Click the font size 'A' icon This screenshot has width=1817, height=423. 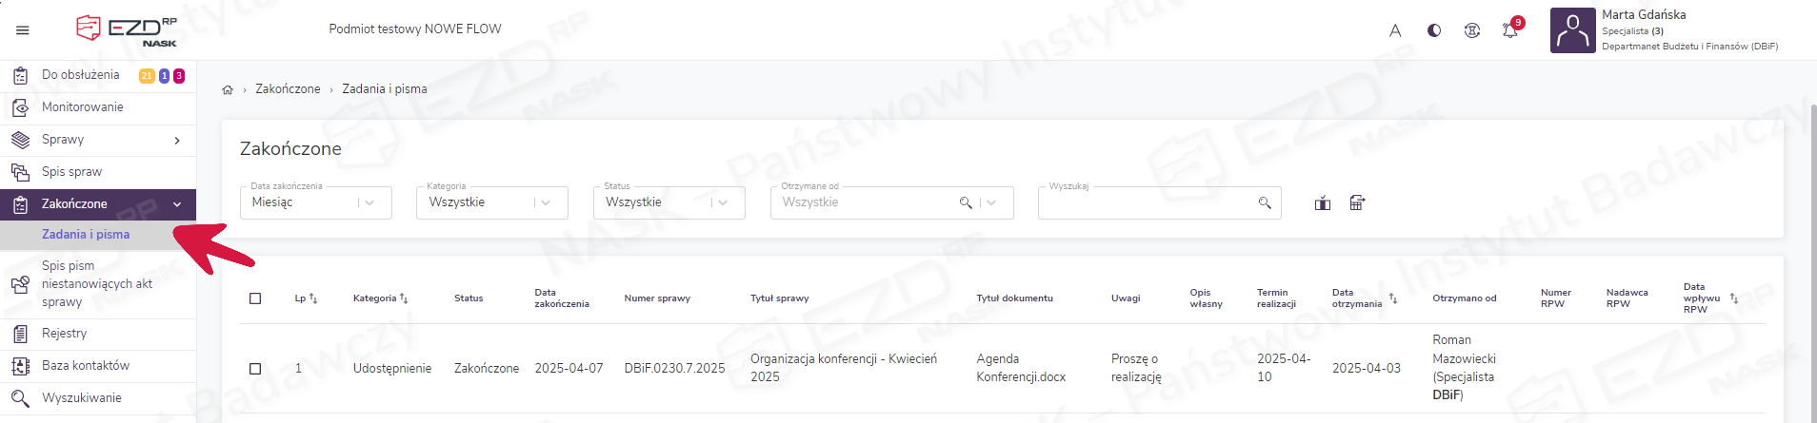click(1395, 30)
